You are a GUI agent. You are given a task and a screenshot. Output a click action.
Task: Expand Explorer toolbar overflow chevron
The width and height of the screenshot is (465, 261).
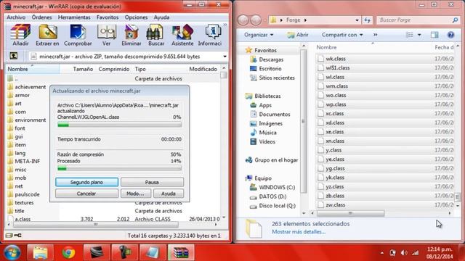point(375,35)
